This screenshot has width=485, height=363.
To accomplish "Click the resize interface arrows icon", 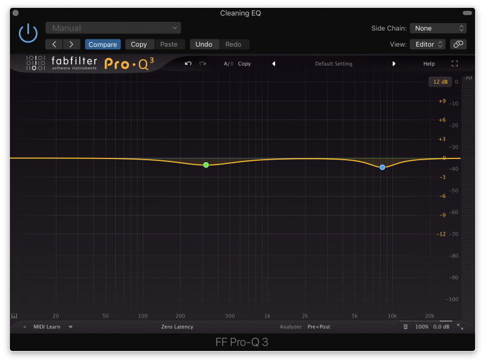I will (x=460, y=327).
